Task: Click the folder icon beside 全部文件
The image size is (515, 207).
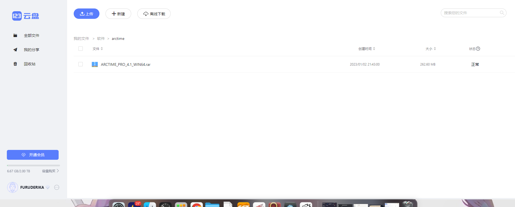Action: click(x=15, y=36)
